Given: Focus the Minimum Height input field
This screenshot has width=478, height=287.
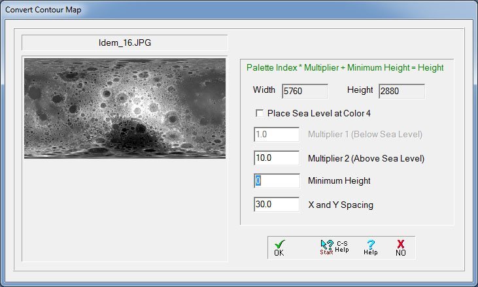Looking at the screenshot, I should [x=277, y=180].
